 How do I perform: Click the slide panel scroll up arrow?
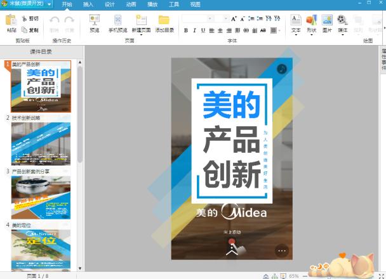[80, 63]
